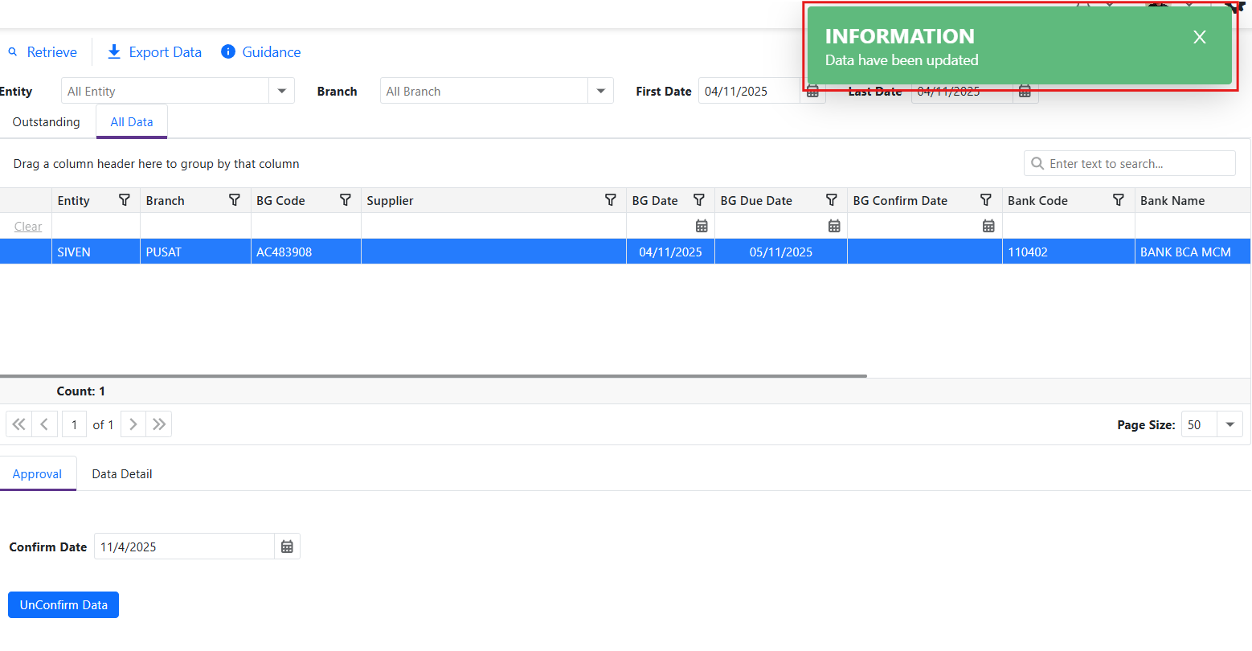Open the Confirm Date calendar picker
The width and height of the screenshot is (1252, 651).
click(287, 547)
